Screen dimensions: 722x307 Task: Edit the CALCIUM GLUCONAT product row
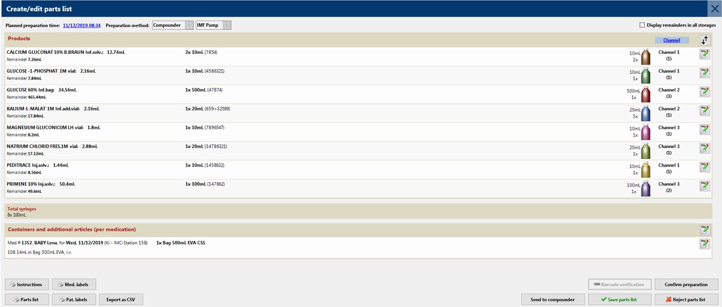704,54
